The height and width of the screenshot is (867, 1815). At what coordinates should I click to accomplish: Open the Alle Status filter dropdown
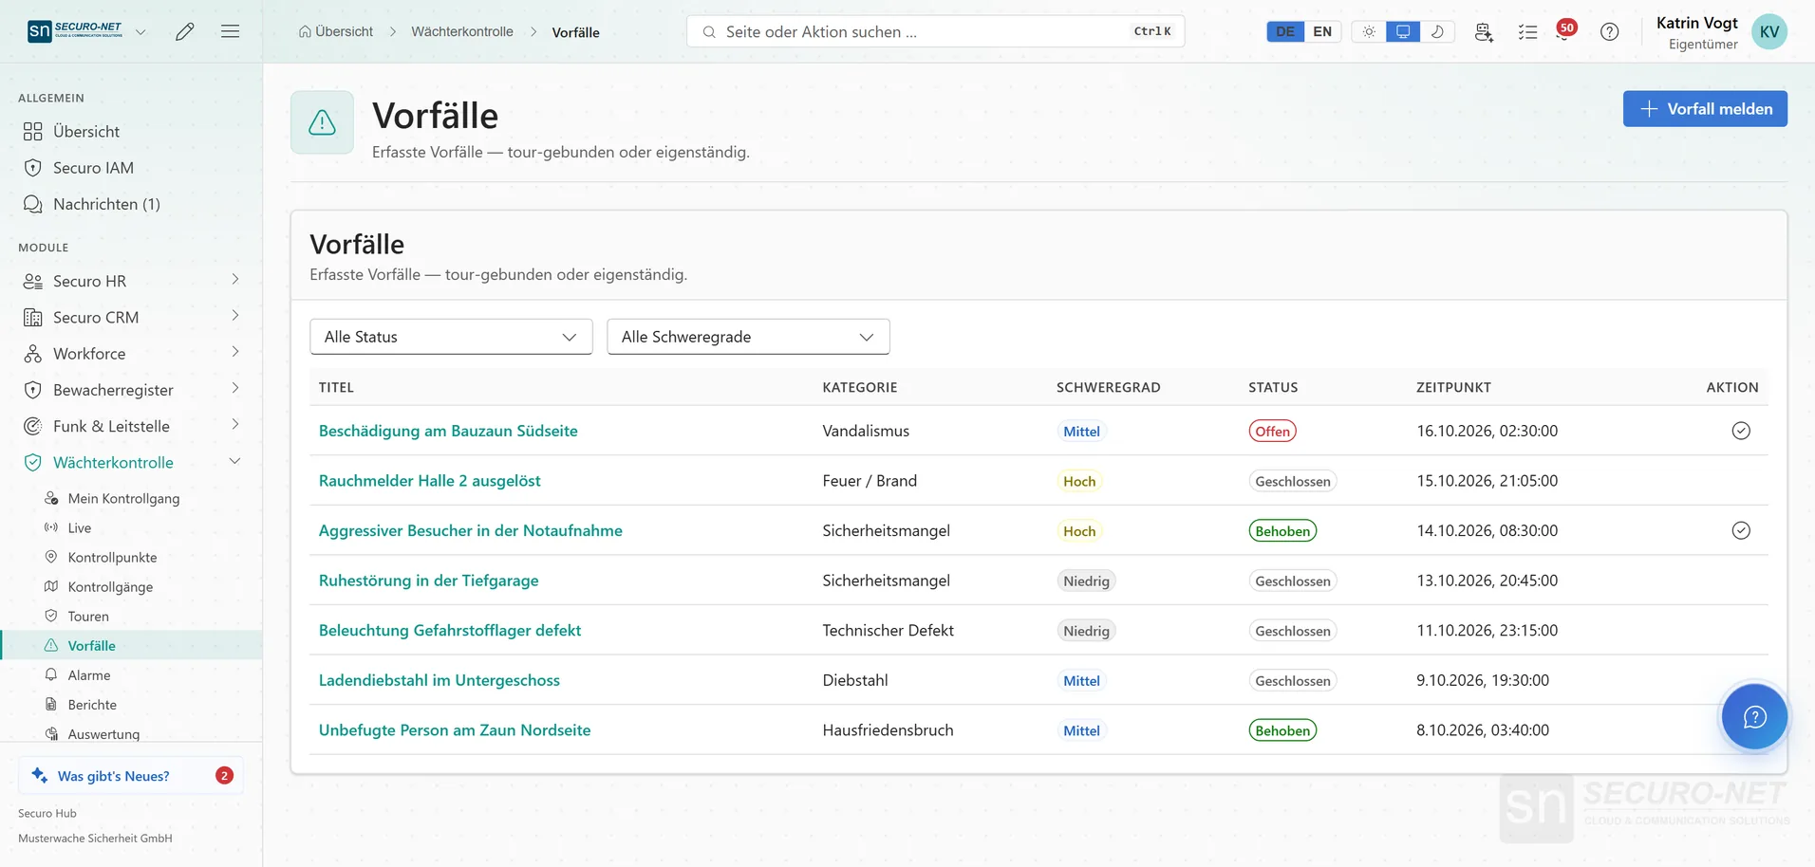click(x=451, y=337)
